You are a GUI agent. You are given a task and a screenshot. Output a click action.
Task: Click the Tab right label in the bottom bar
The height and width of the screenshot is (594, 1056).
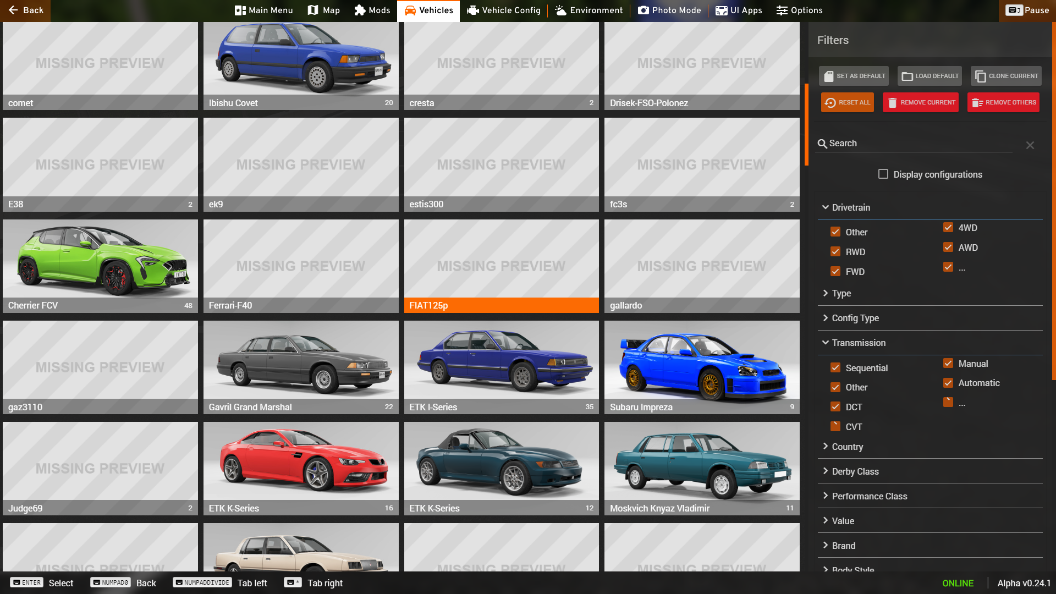tap(325, 583)
